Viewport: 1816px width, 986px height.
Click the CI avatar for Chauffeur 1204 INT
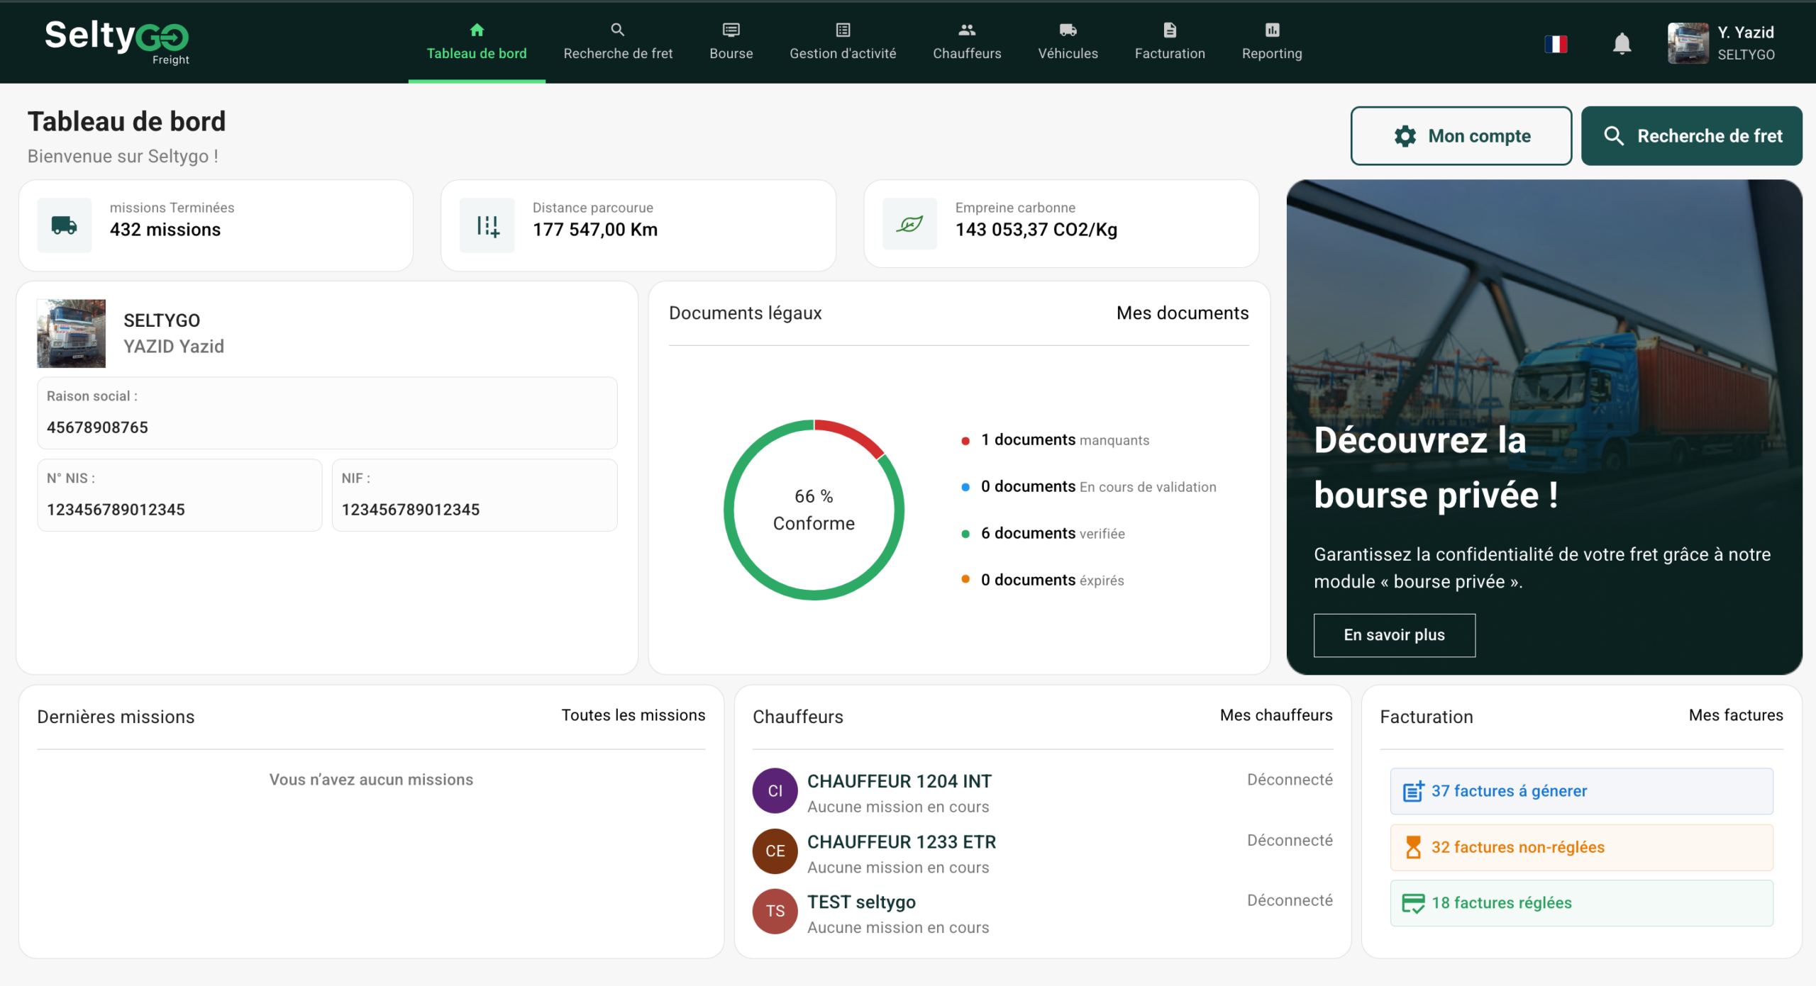pos(775,790)
